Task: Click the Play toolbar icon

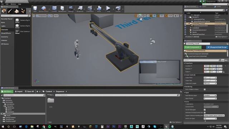Action: click(108, 9)
